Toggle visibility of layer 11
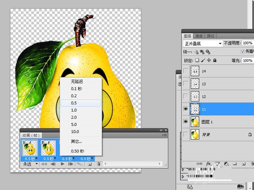254x190 pixels. coord(185,109)
